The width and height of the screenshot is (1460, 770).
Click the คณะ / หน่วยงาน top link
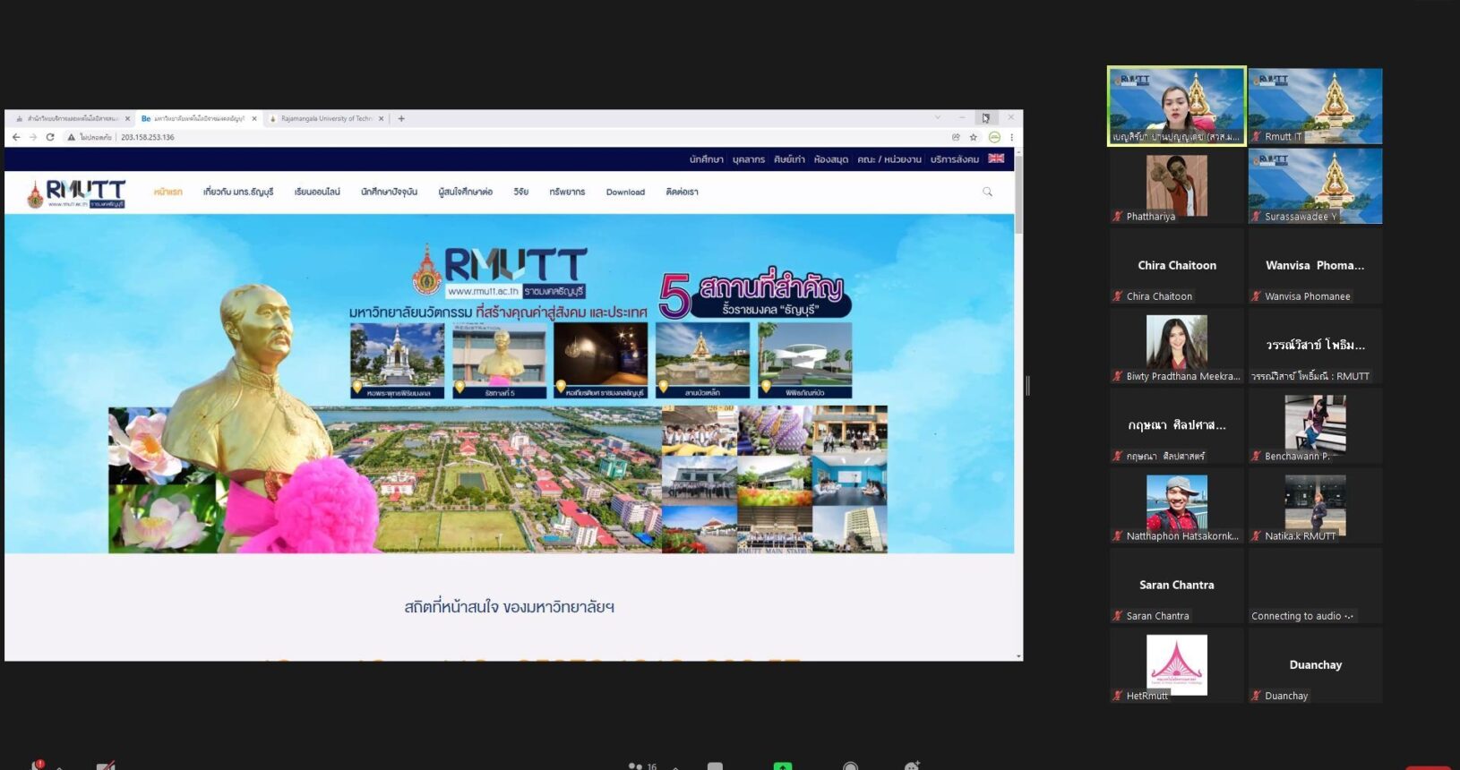click(889, 159)
